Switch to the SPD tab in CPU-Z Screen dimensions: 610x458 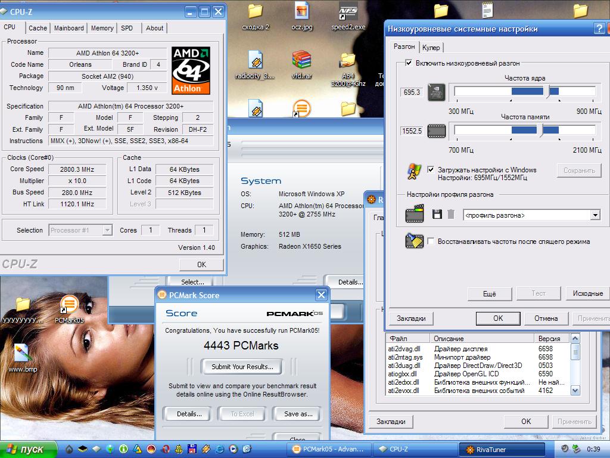click(x=127, y=28)
